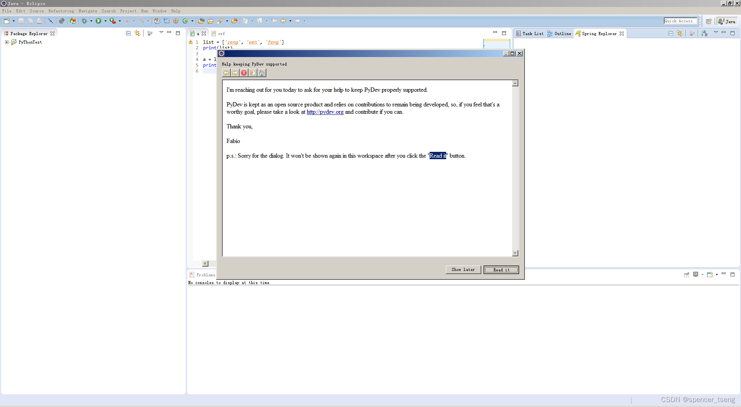Click the Save icon in the toolbar
741x407 pixels.
[x=21, y=21]
